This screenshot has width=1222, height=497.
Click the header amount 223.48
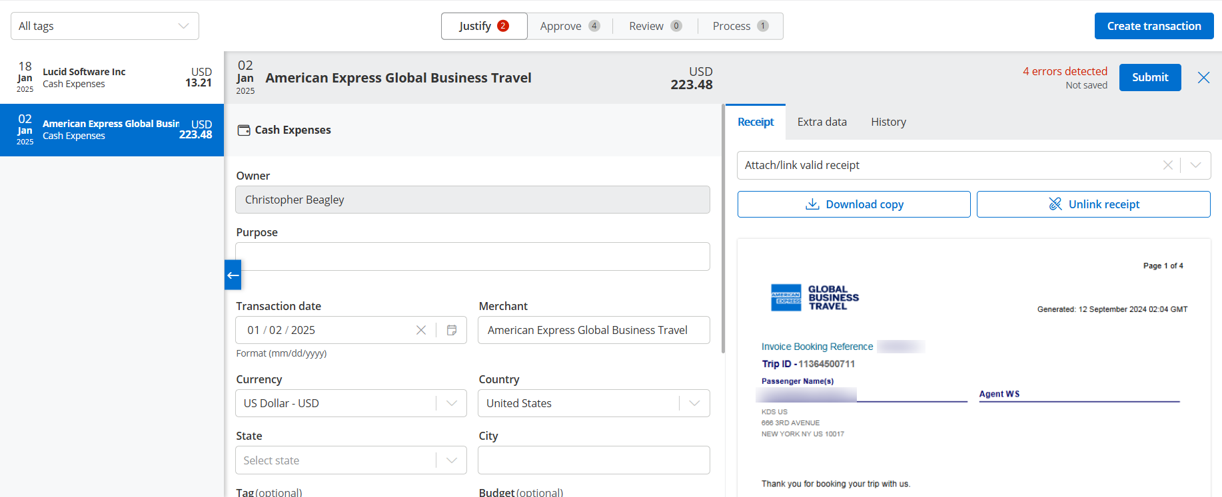[x=691, y=84]
